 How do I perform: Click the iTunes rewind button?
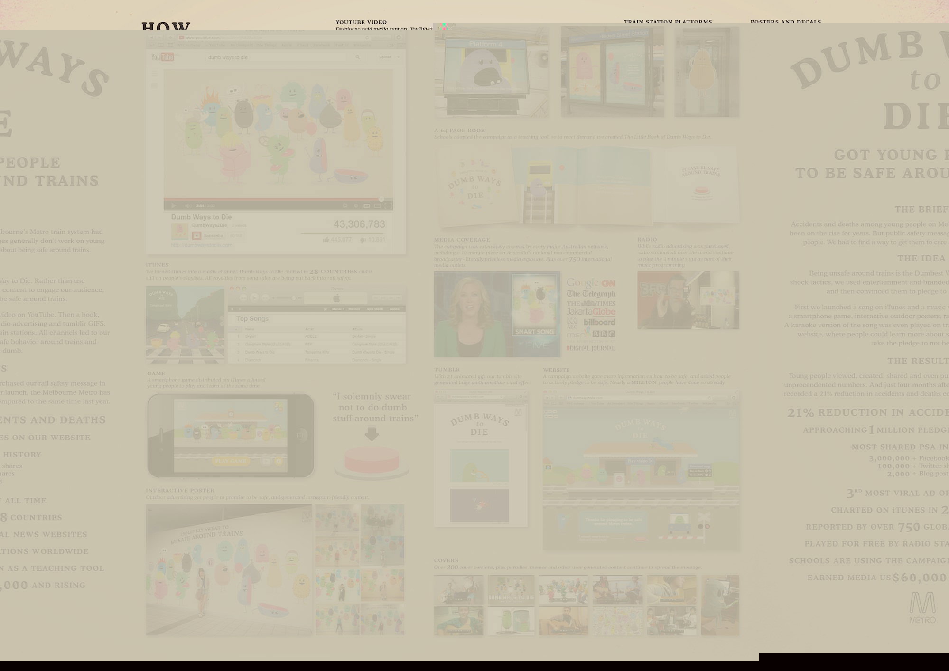coord(243,298)
